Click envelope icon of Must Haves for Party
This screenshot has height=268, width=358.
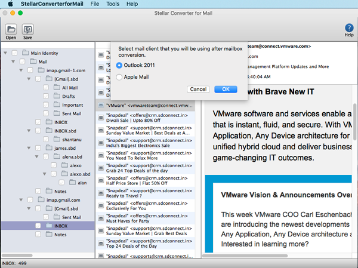pyautogui.click(x=101, y=218)
